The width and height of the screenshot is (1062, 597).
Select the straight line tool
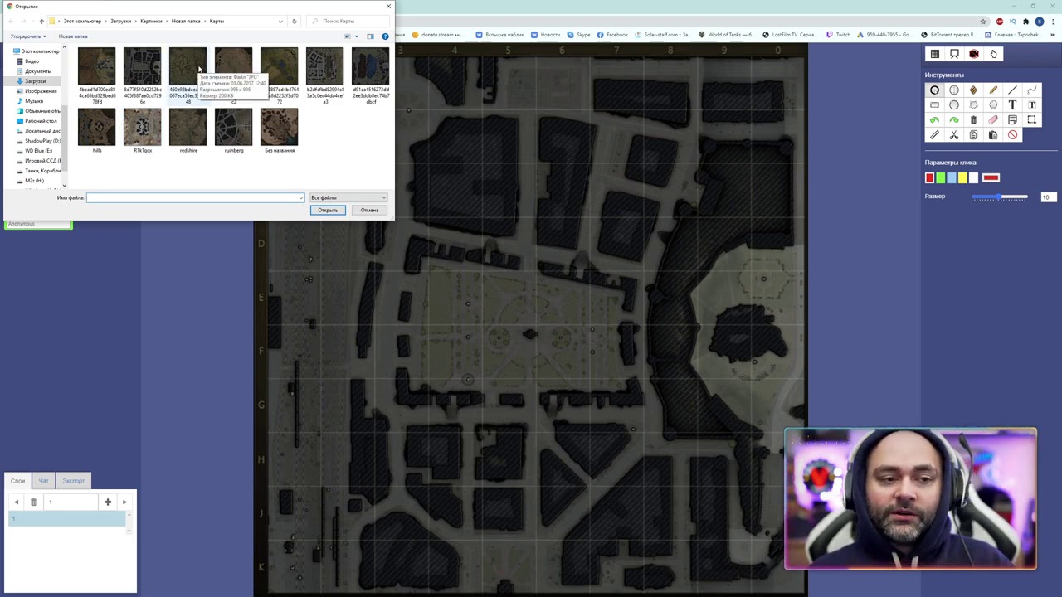pos(1012,90)
